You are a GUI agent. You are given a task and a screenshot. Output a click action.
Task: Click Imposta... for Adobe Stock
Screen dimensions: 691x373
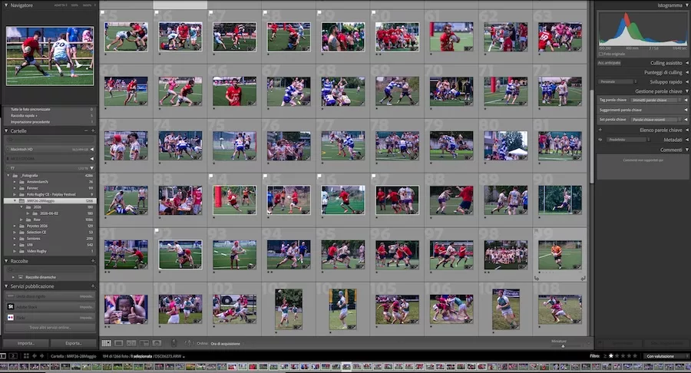coord(86,306)
